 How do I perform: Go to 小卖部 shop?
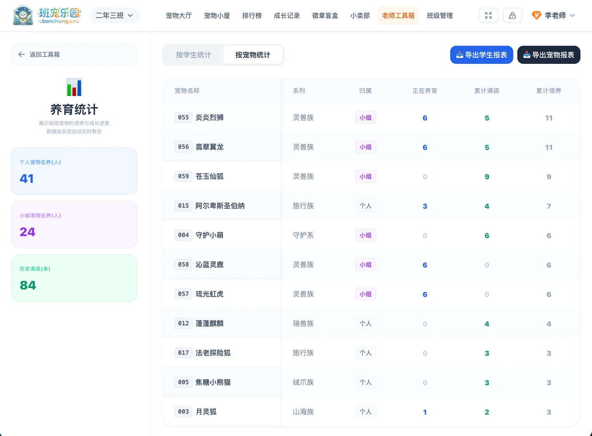point(360,16)
